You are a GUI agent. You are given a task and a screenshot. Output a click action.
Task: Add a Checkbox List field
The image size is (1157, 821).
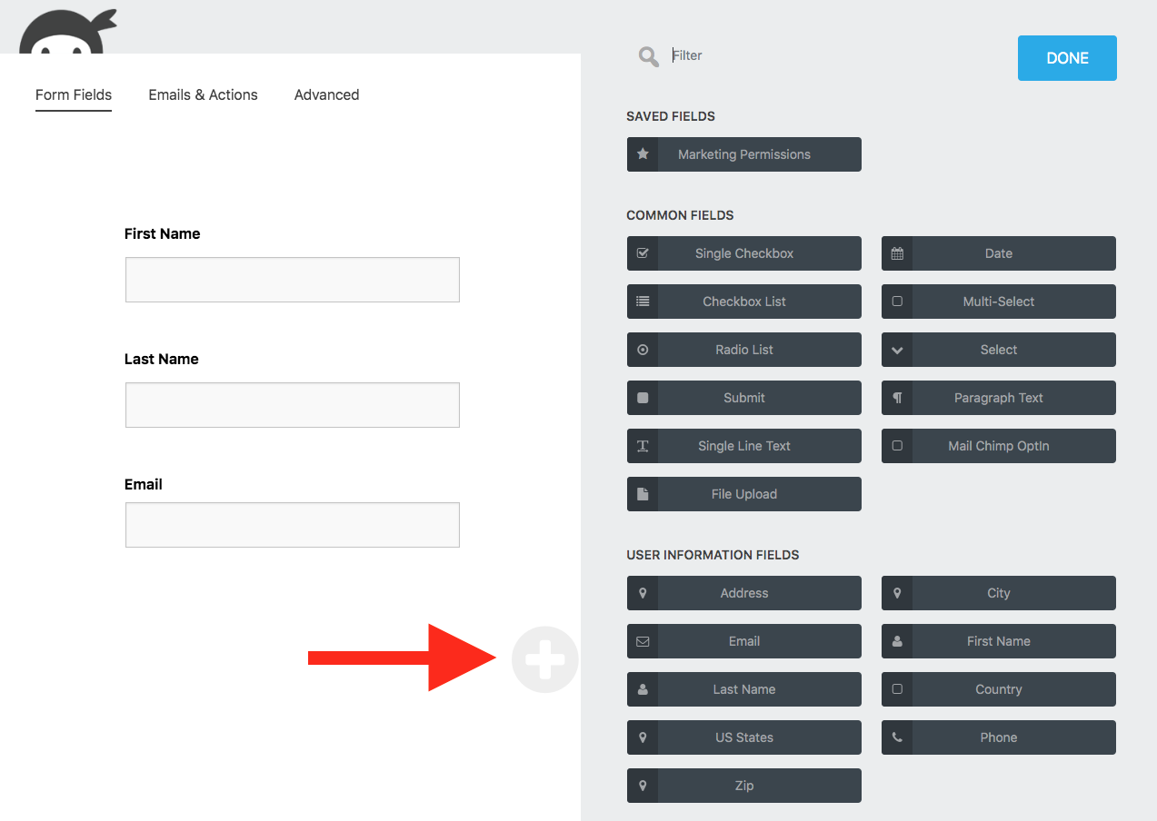[743, 302]
